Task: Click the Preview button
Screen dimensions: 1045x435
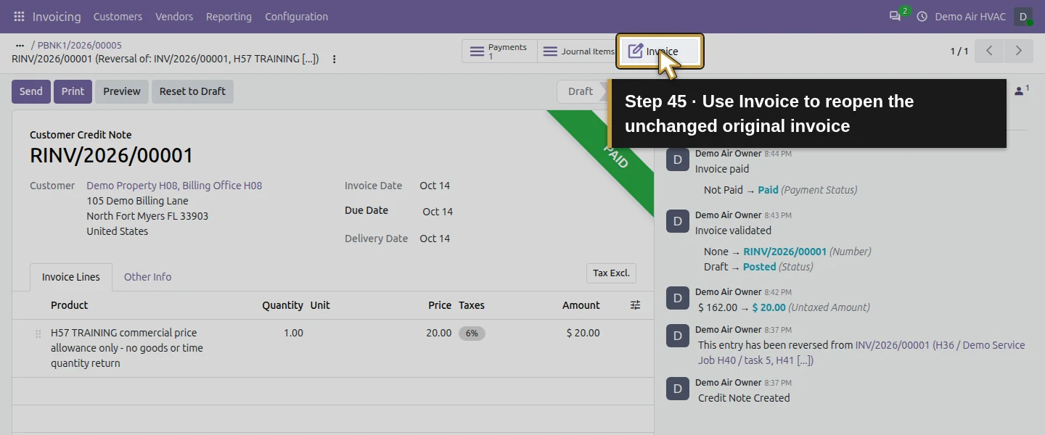Action: pos(122,91)
